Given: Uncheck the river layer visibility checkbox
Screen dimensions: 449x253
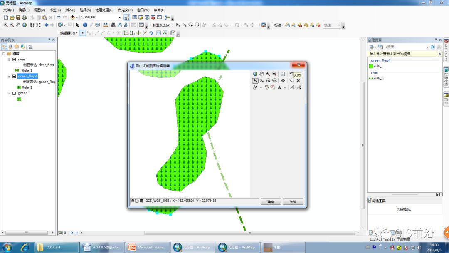Looking at the screenshot, I should tap(14, 60).
